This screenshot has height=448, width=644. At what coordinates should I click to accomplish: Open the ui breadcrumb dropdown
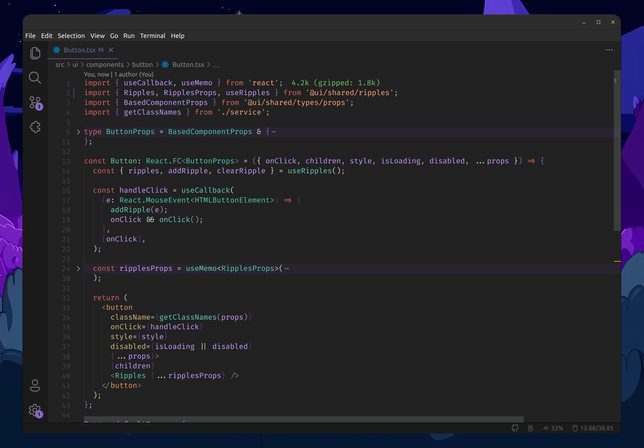tap(75, 65)
